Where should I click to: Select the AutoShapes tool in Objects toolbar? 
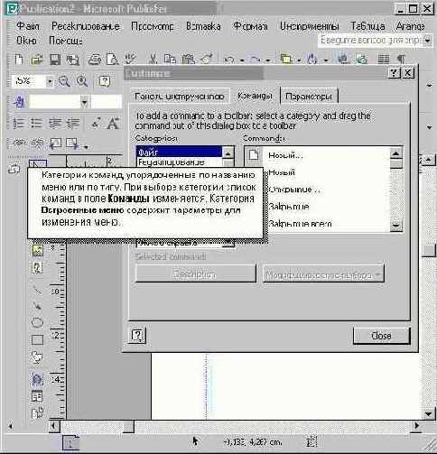pos(37,357)
